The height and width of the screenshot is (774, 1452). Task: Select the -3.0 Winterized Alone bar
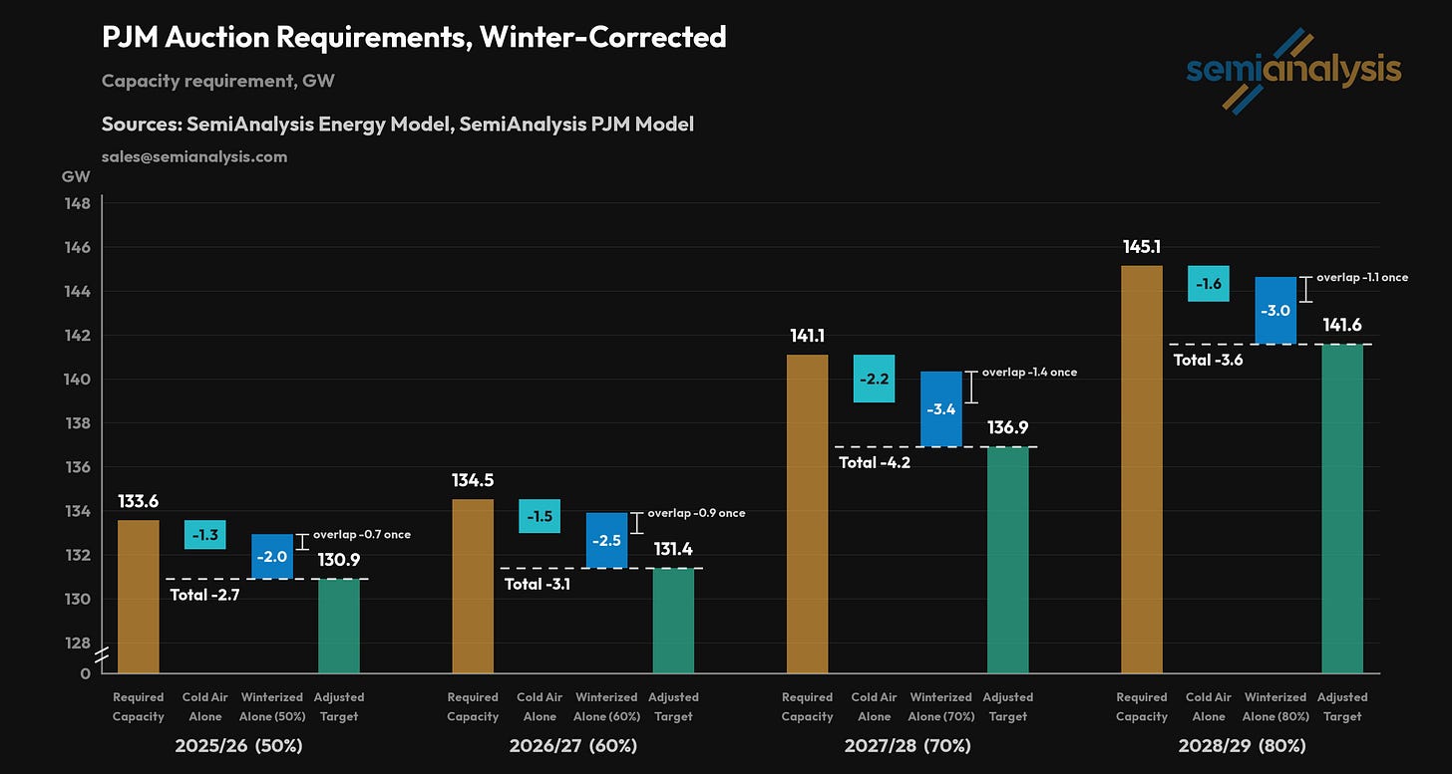click(x=1275, y=311)
